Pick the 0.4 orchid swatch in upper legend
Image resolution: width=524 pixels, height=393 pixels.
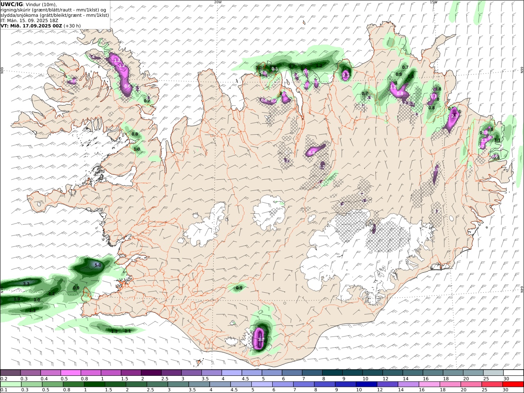click(50, 373)
